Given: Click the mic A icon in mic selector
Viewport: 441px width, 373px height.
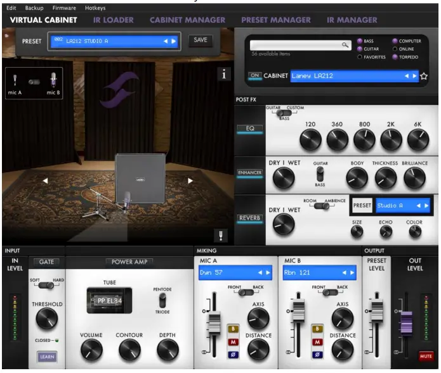Looking at the screenshot, I should click(x=15, y=81).
